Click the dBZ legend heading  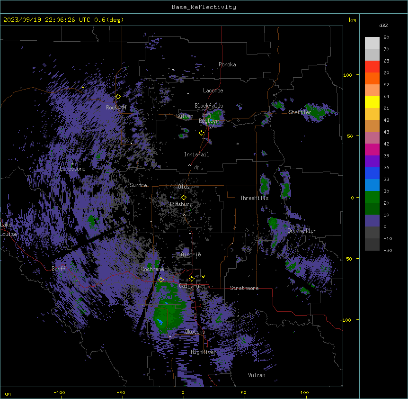pyautogui.click(x=383, y=26)
